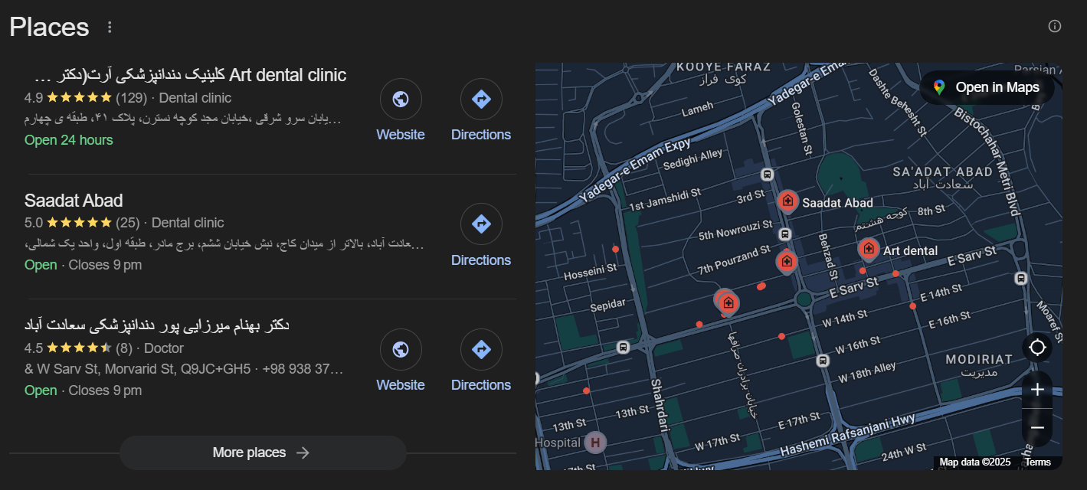Select the Saadat Abad map pin

point(787,201)
